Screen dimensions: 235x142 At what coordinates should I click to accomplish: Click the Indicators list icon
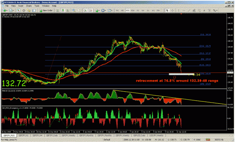(x=97, y=11)
